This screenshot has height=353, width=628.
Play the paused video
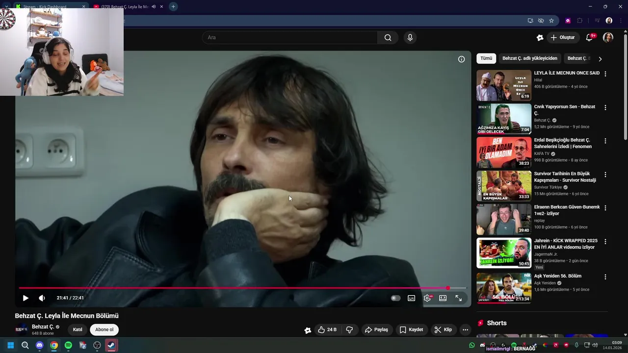point(26,298)
